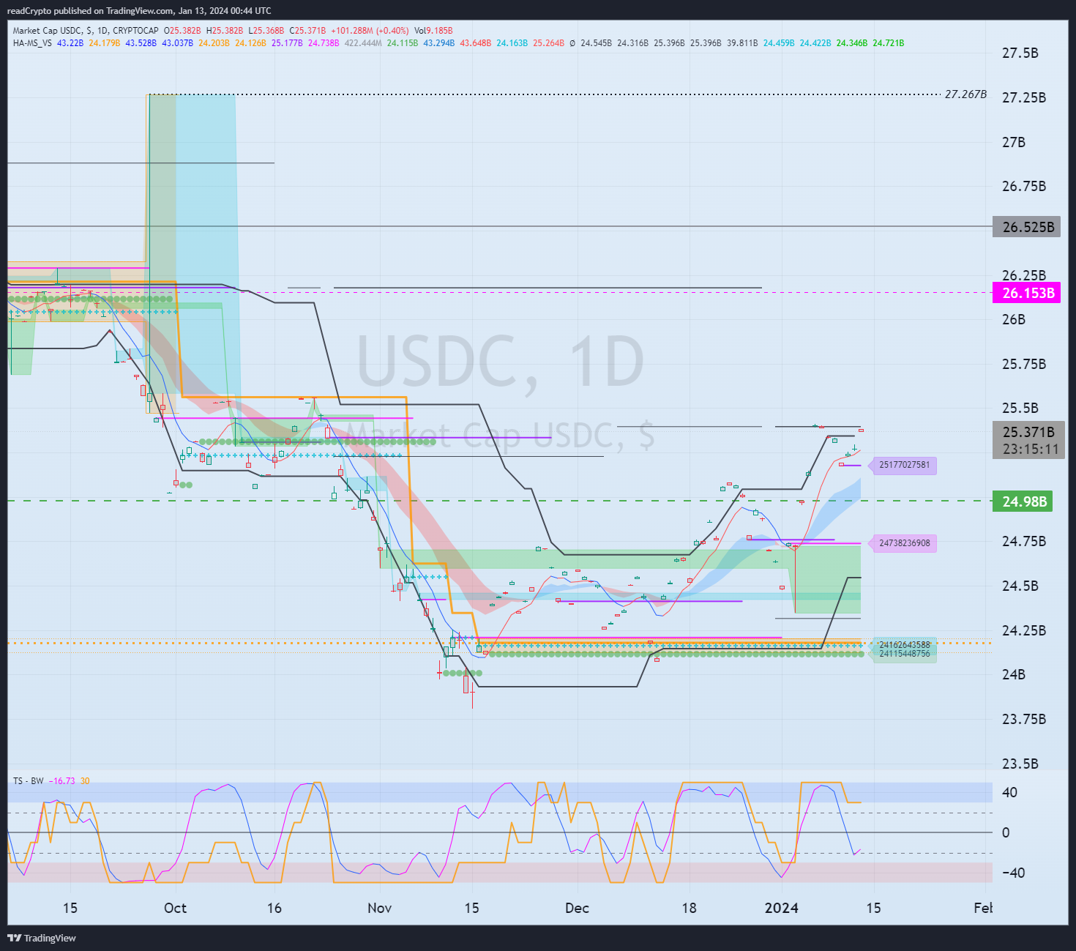Click the 40 oscillator scale label
The height and width of the screenshot is (951, 1076).
[x=1009, y=793]
